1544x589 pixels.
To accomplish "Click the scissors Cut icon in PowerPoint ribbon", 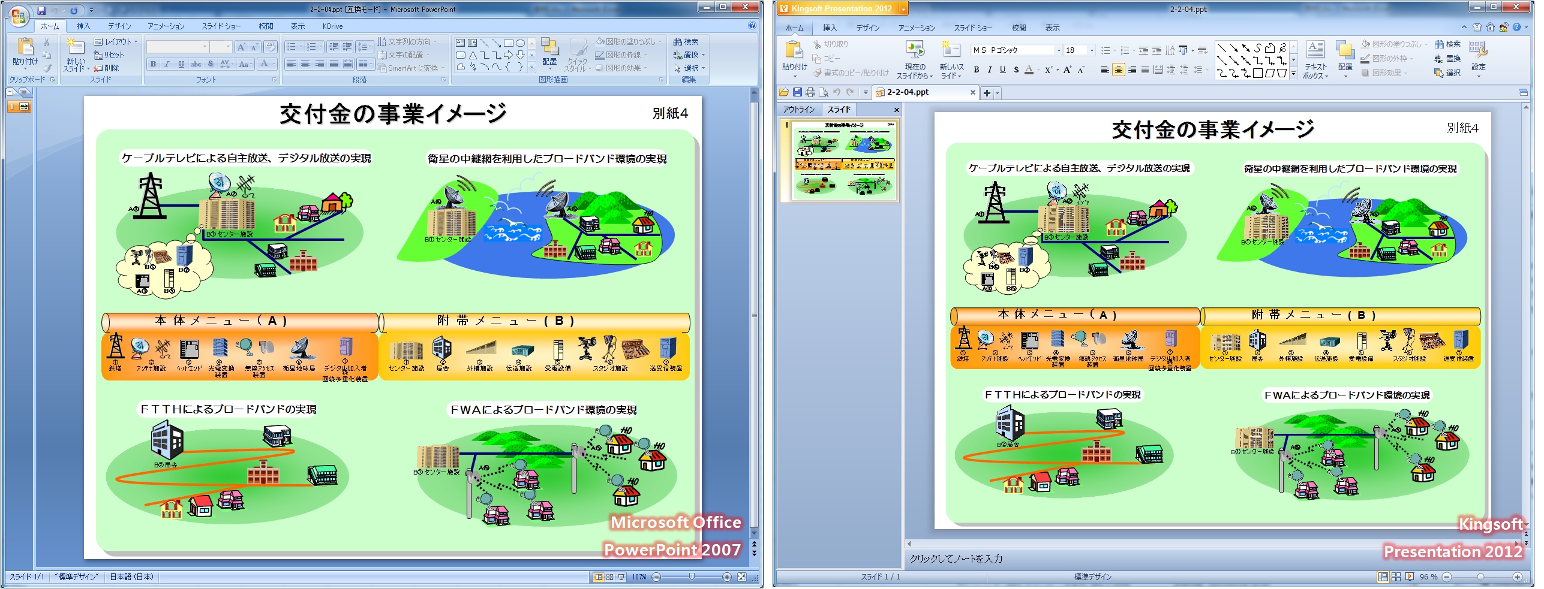I will pyautogui.click(x=46, y=42).
